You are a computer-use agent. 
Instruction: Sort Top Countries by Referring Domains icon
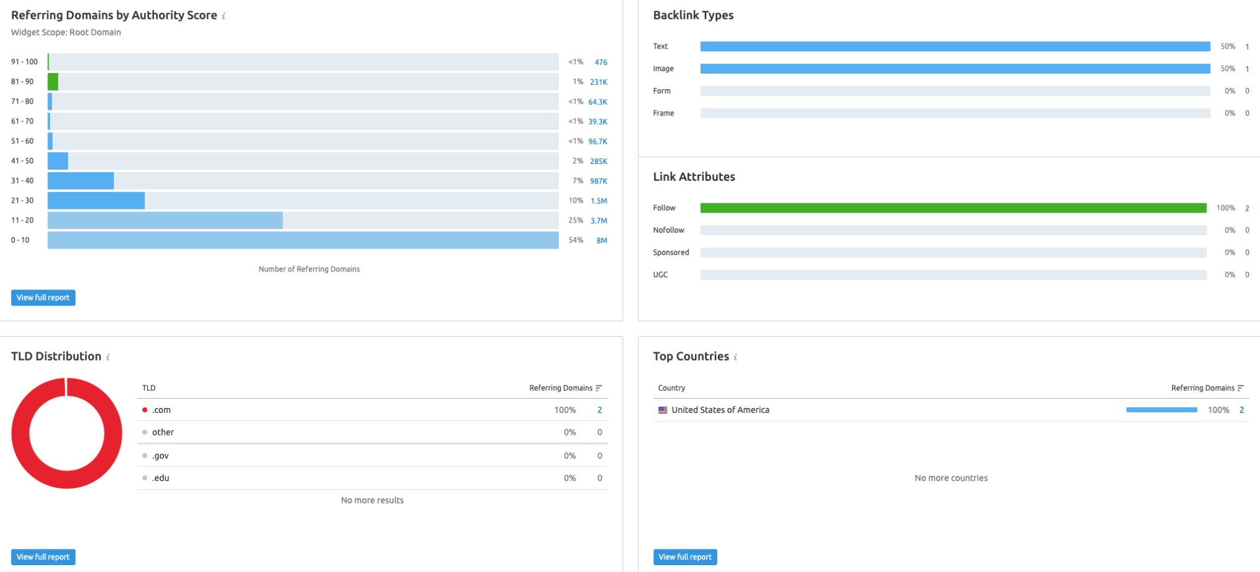tap(1241, 388)
